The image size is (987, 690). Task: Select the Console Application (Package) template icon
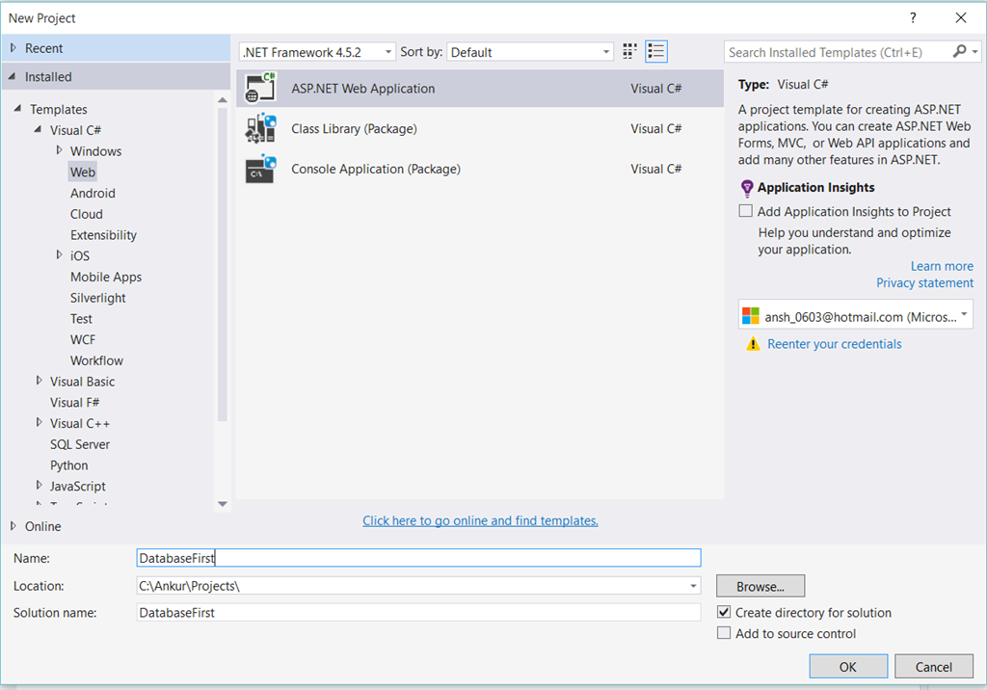260,170
